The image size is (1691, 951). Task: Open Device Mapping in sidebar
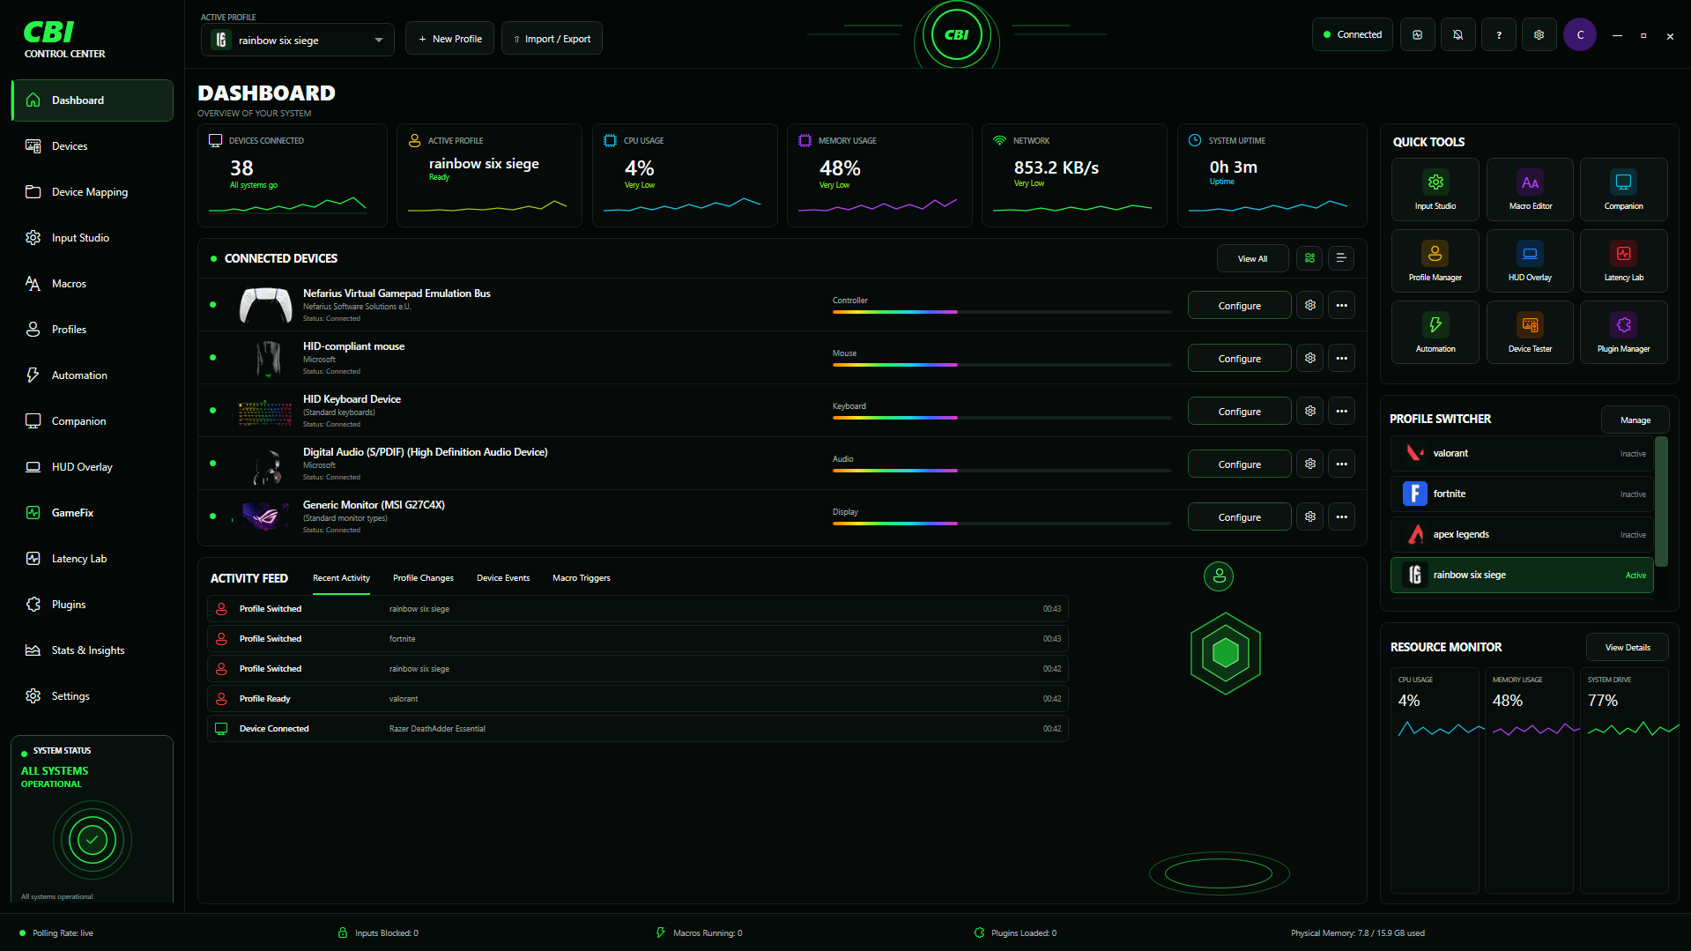pos(93,192)
